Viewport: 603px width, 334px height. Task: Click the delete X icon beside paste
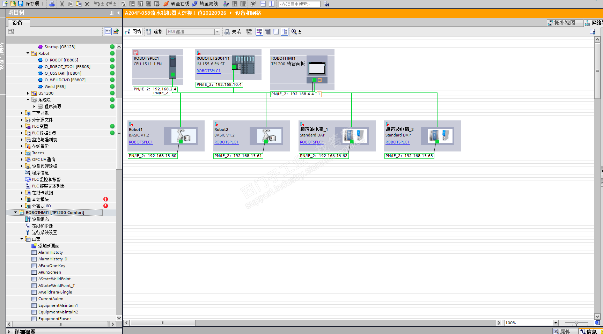(87, 4)
